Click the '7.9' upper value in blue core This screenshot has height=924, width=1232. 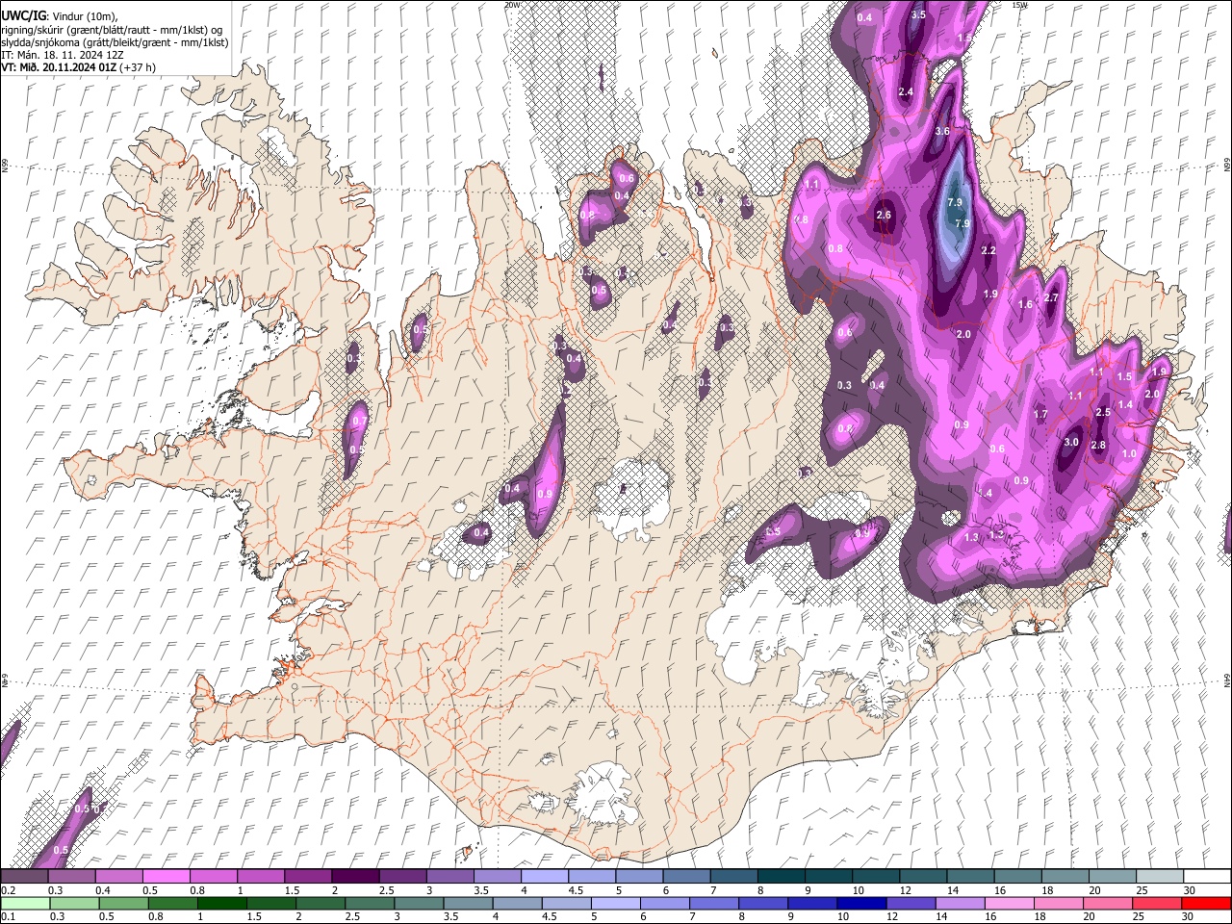pyautogui.click(x=955, y=202)
